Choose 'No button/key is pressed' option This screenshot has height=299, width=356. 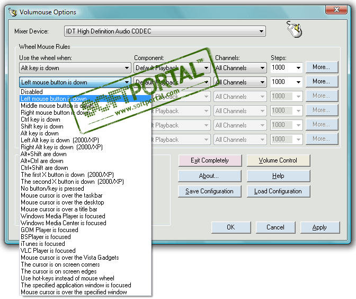click(85, 189)
